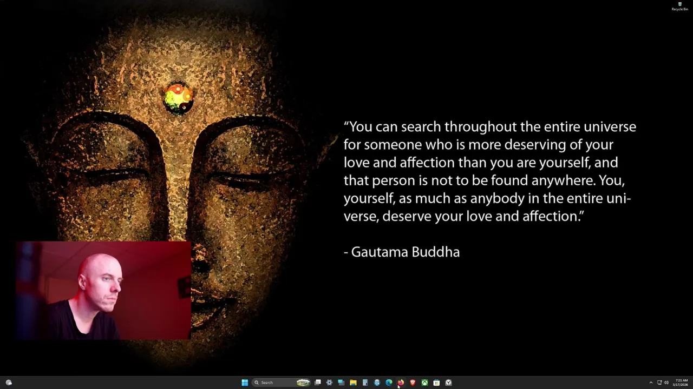Open the blue circular app before Edge

point(377,383)
